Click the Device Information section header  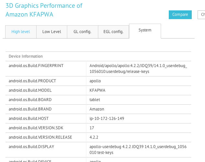[26, 56]
